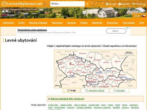Open the salaše a koliby link
The width and height of the screenshot is (147, 110).
(66, 105)
